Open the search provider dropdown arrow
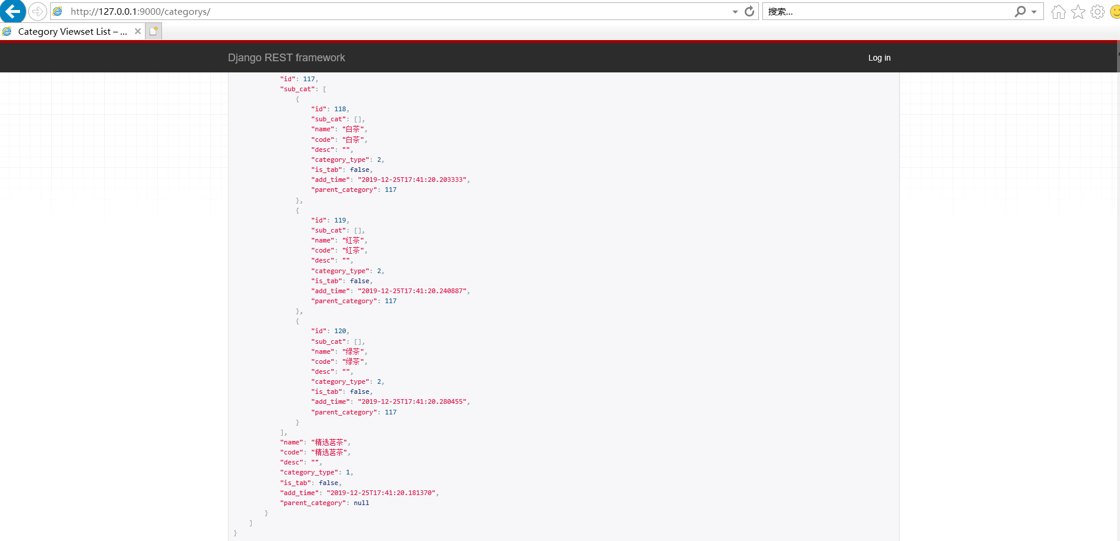The height and width of the screenshot is (541, 1120). [1034, 12]
